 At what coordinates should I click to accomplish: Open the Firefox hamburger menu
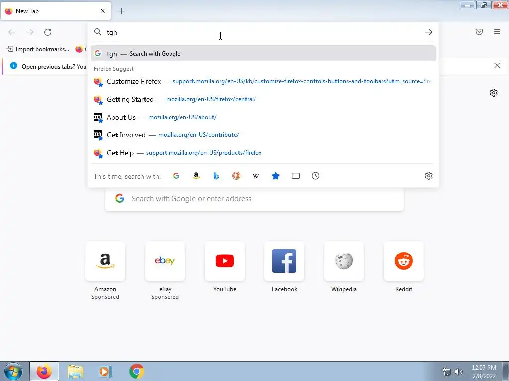coord(497,32)
